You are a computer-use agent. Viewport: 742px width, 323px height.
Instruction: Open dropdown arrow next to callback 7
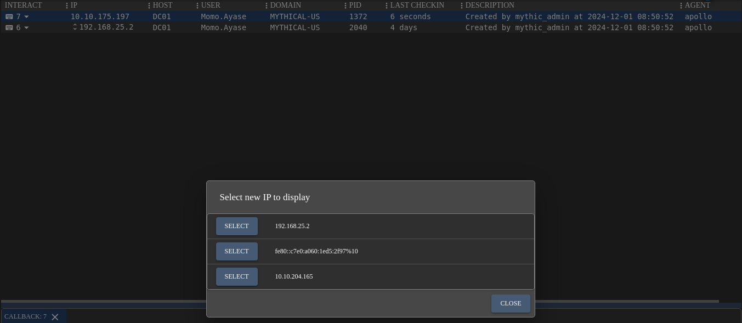(26, 17)
